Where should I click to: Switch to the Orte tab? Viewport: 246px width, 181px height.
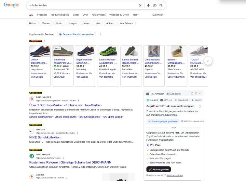[x=85, y=15]
